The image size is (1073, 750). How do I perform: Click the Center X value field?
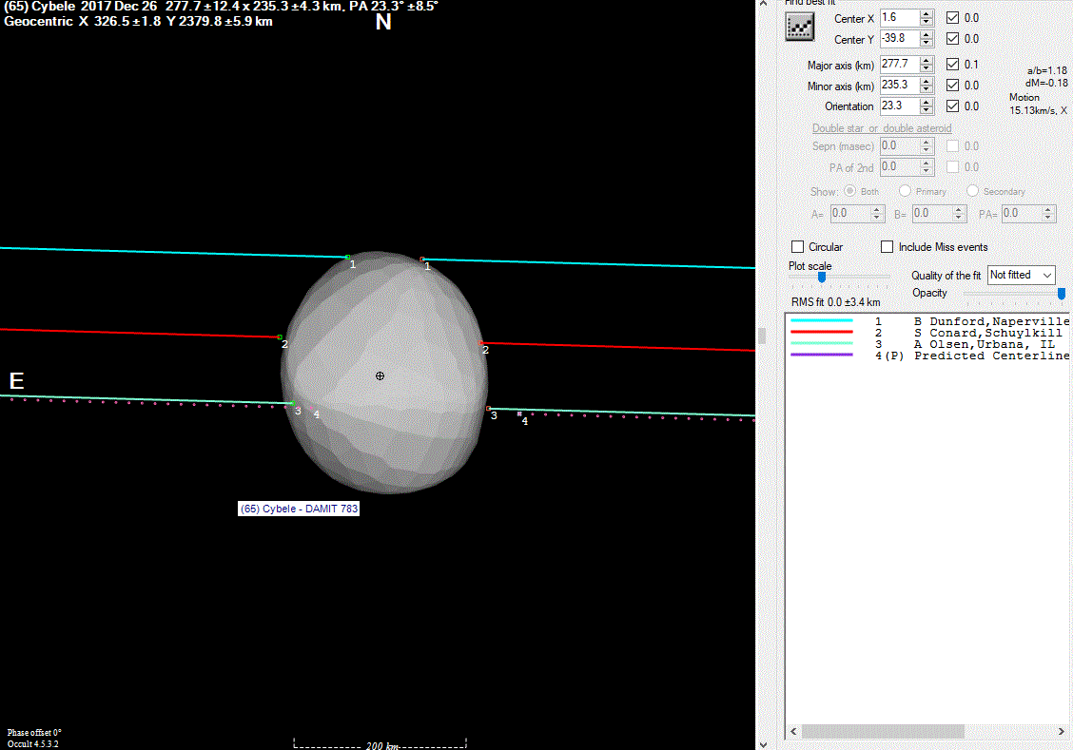point(899,18)
